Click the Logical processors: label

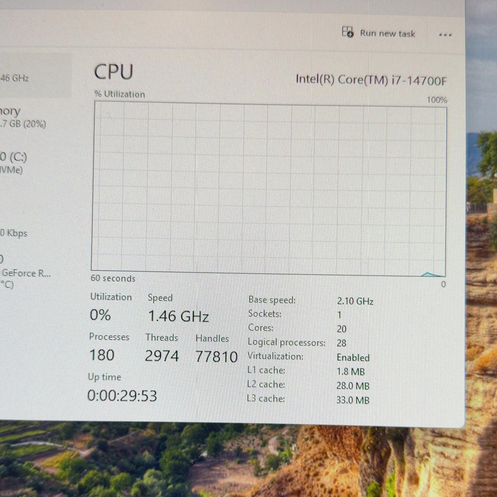(287, 342)
